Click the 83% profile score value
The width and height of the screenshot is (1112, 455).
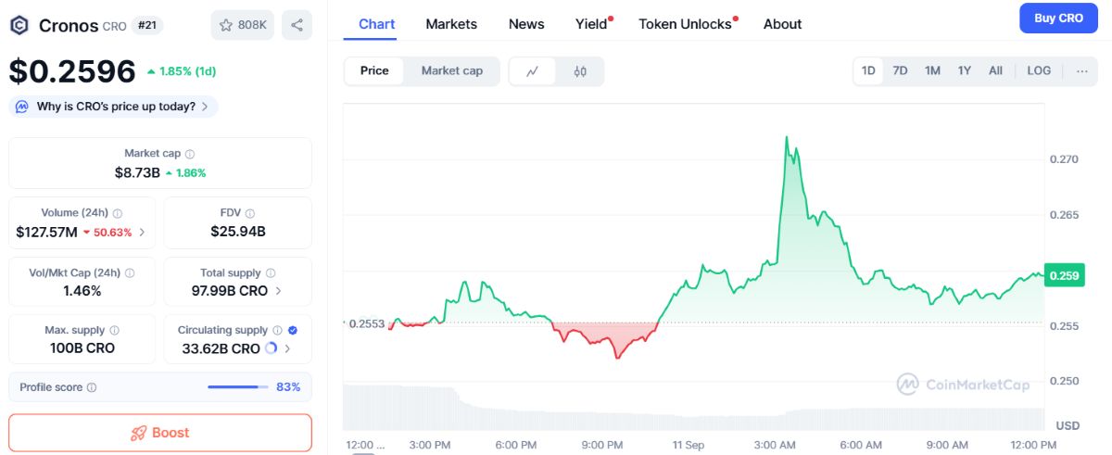(288, 387)
